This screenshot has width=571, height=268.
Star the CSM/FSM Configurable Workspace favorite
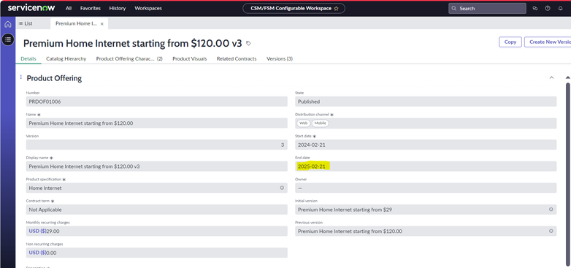pos(336,8)
